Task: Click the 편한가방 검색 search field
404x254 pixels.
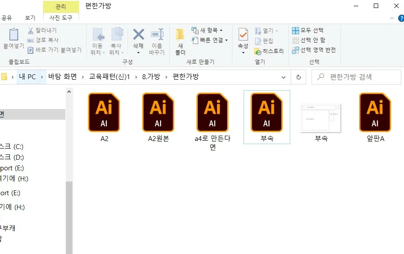Action: [x=356, y=77]
